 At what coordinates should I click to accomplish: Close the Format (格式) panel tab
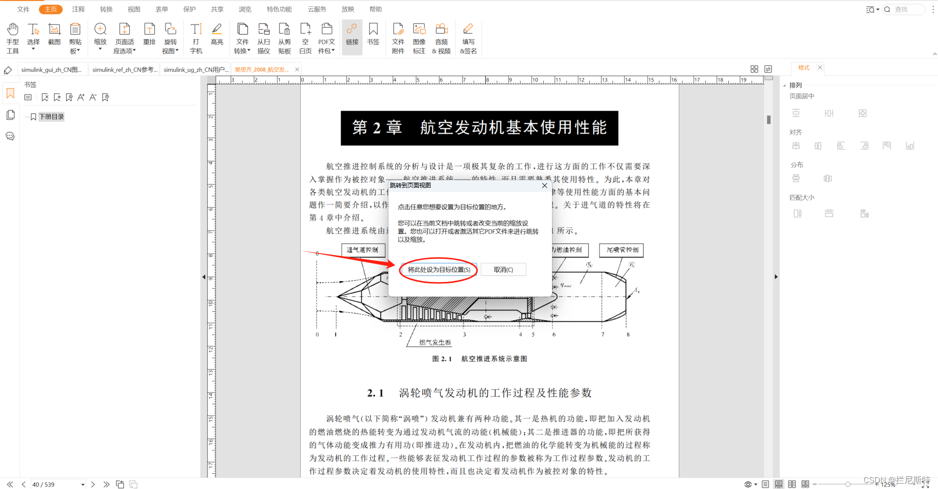point(820,68)
